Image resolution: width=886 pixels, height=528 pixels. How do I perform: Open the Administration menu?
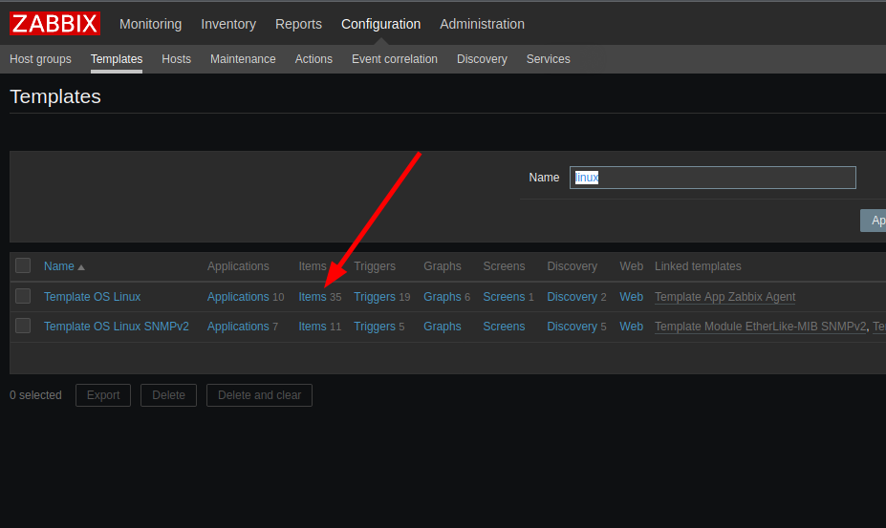click(482, 24)
